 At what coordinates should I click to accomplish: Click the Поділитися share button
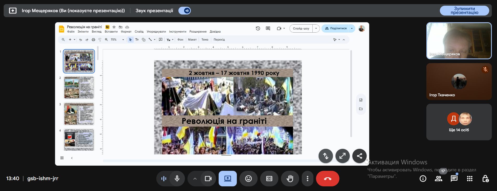click(336, 28)
